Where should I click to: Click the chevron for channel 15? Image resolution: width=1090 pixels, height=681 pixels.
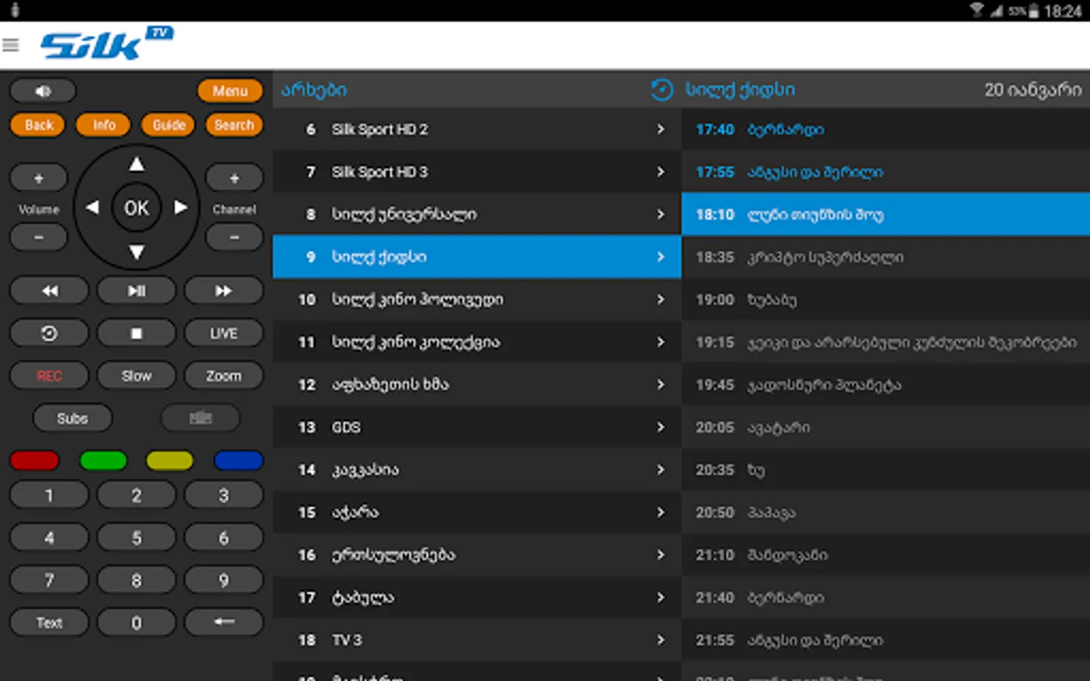coord(661,512)
